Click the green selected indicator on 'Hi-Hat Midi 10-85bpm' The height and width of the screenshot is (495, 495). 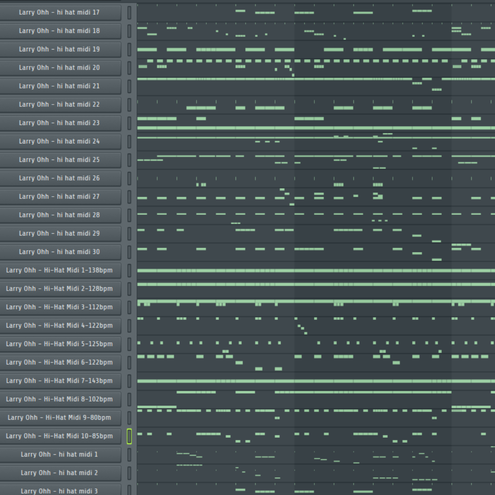pyautogui.click(x=130, y=436)
